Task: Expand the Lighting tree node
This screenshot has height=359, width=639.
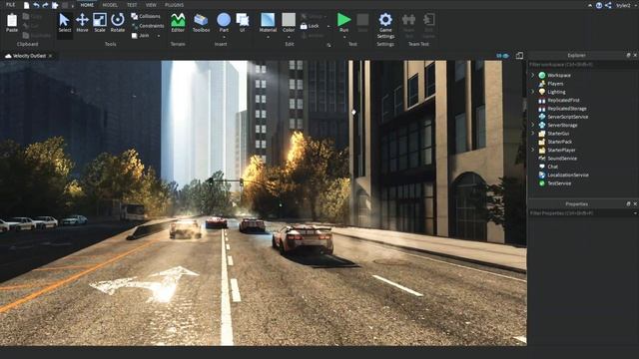Action: (x=532, y=92)
